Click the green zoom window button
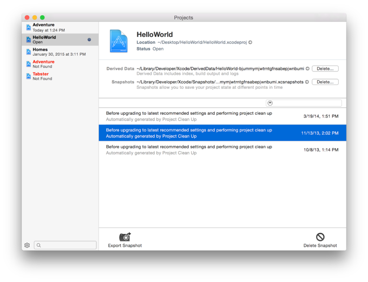Image resolution: width=368 pixels, height=282 pixels. [x=42, y=17]
